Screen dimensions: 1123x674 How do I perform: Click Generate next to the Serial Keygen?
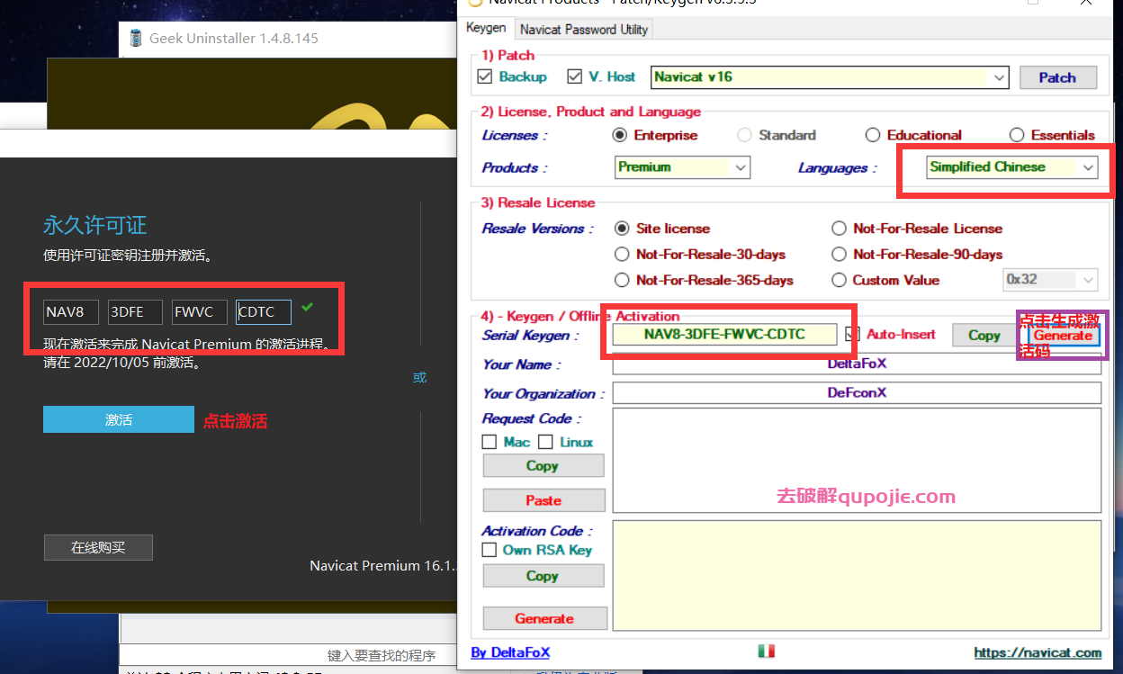pyautogui.click(x=1063, y=335)
